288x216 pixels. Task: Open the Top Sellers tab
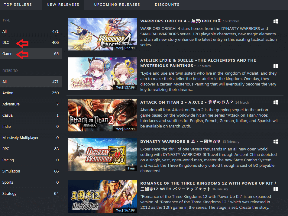(x=18, y=5)
